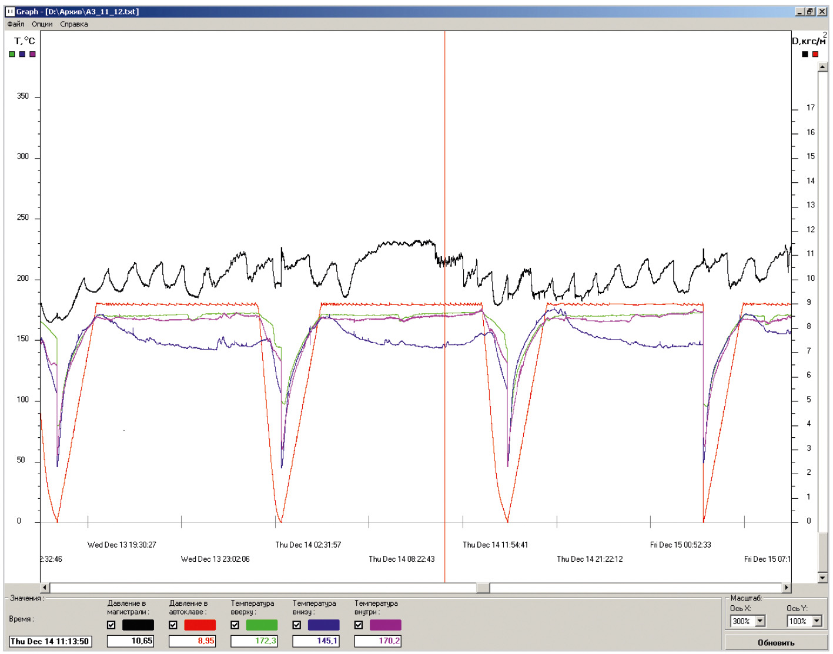Click the 8,95 autoclave pressure field

(192, 641)
